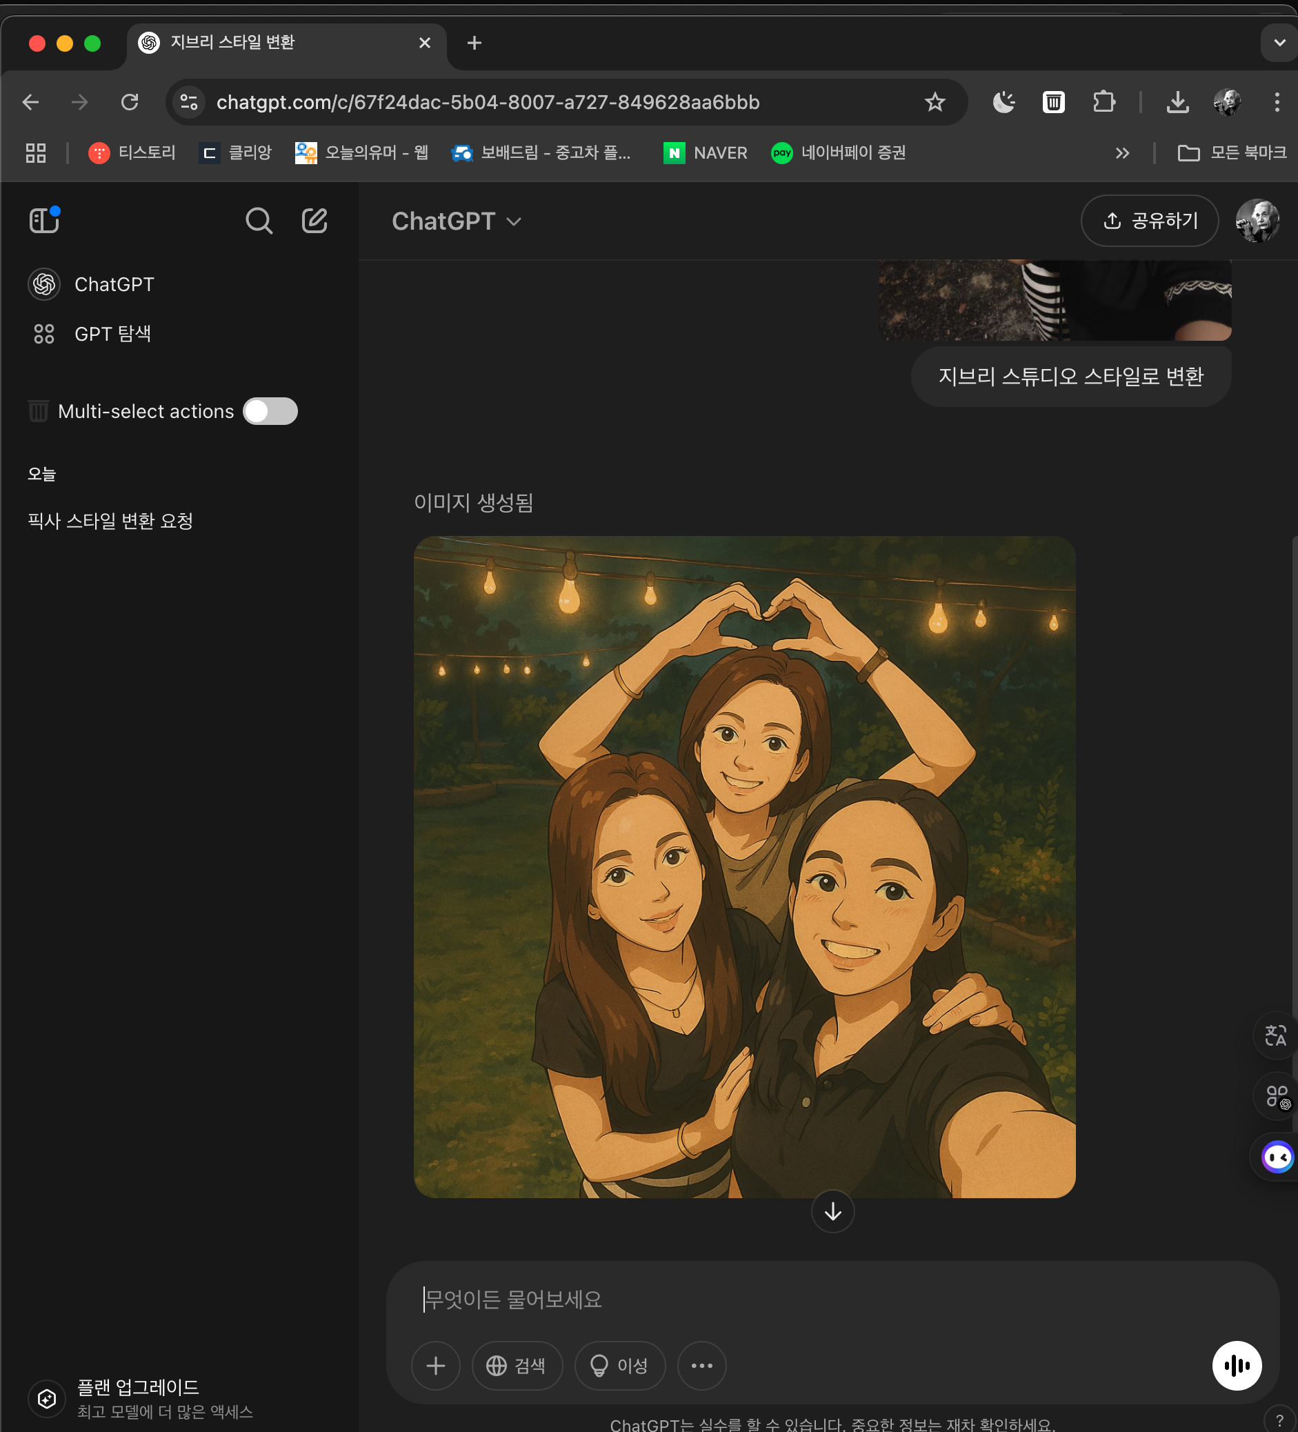Screen dimensions: 1298x1432
Task: Open the help question mark button
Action: [1279, 1419]
